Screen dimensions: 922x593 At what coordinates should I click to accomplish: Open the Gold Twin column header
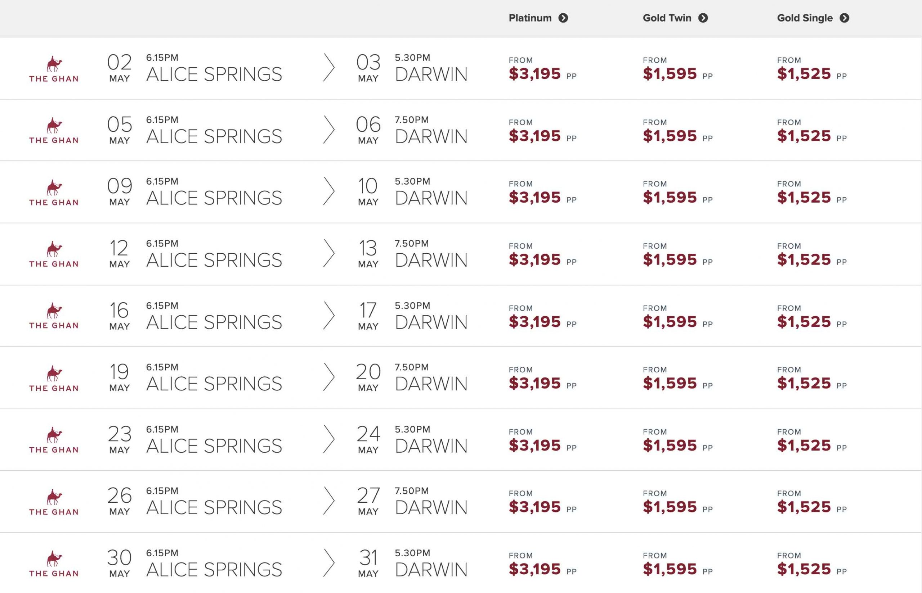pos(667,18)
